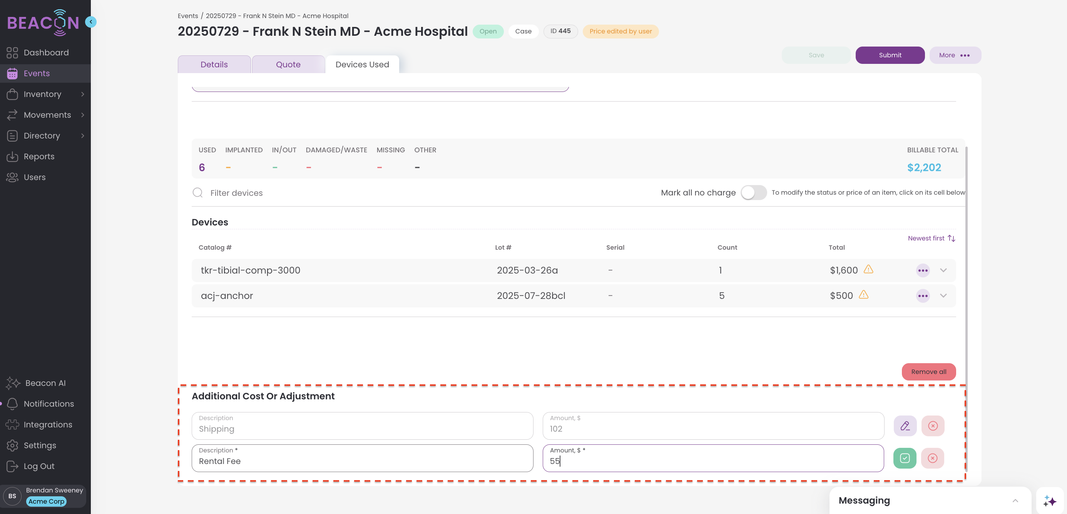Expand the Inventory sidebar submenu
This screenshot has width=1067, height=514.
tap(82, 94)
